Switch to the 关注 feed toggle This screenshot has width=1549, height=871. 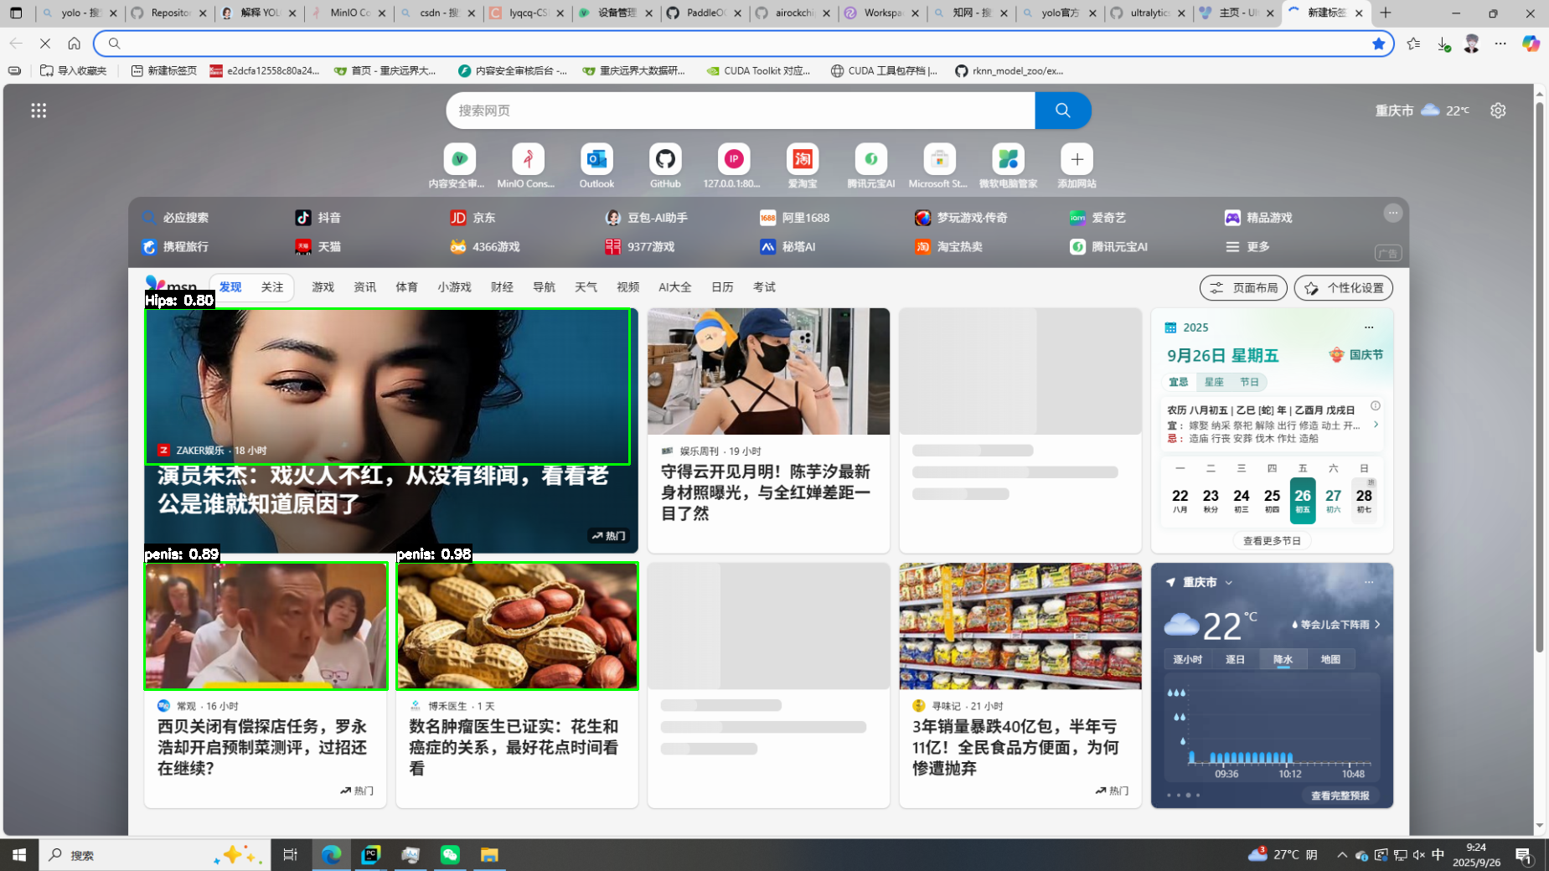(x=272, y=287)
